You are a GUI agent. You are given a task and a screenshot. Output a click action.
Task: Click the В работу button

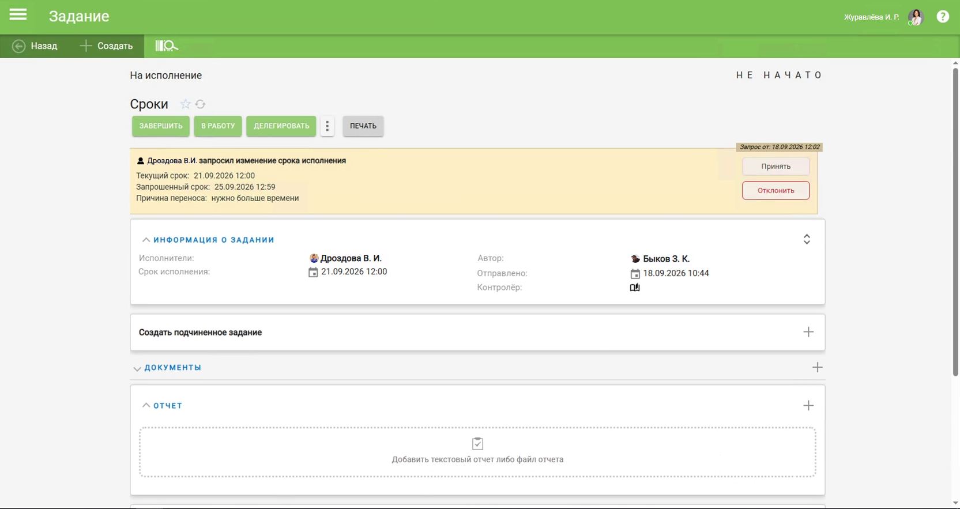pyautogui.click(x=218, y=126)
